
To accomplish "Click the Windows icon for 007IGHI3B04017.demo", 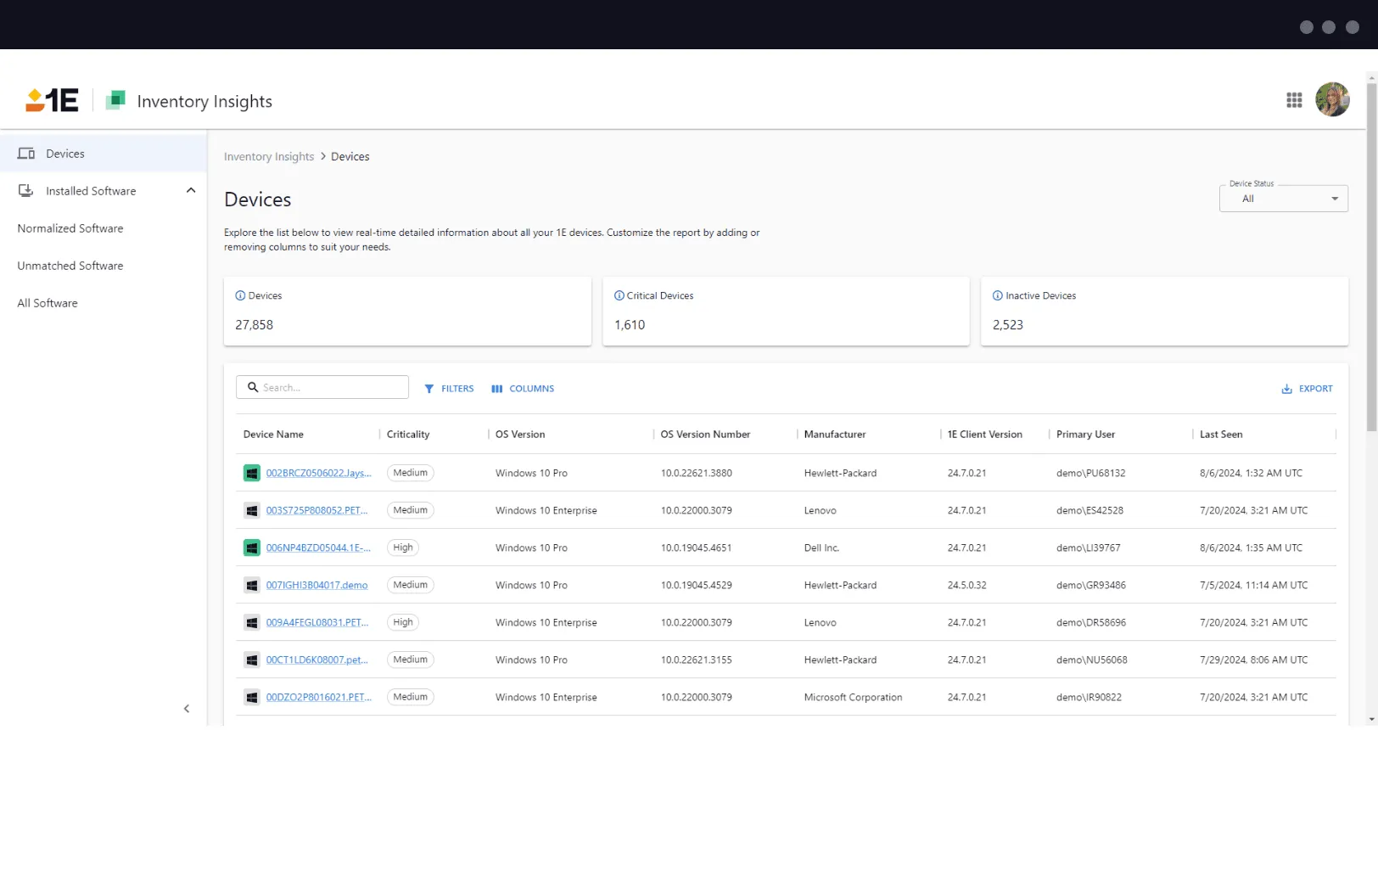I will 252,586.
